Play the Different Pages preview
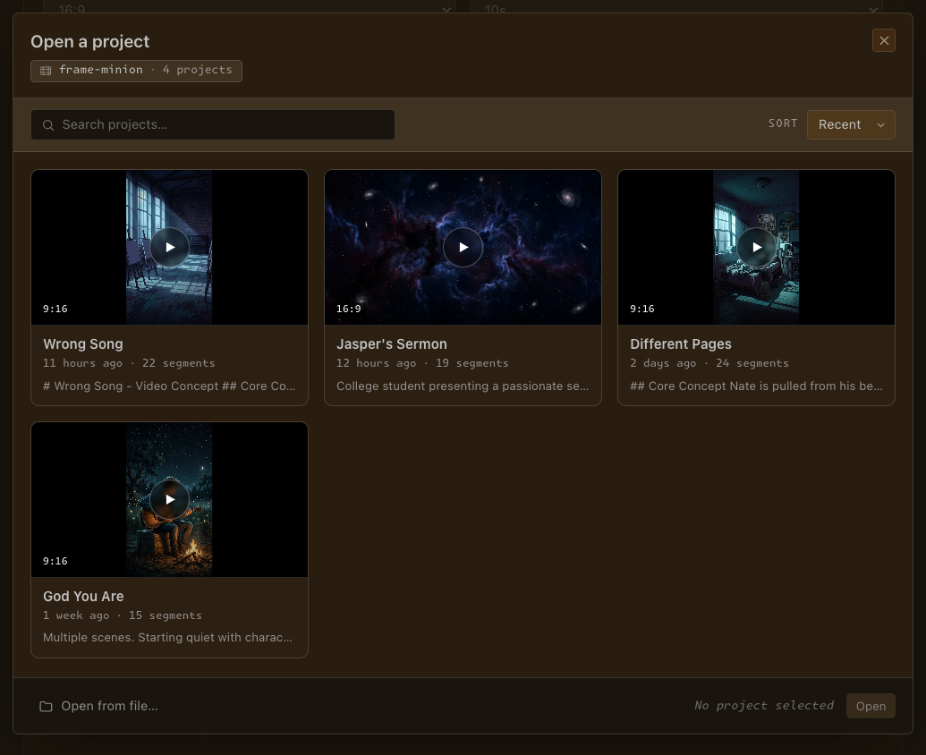This screenshot has width=926, height=755. (x=757, y=247)
